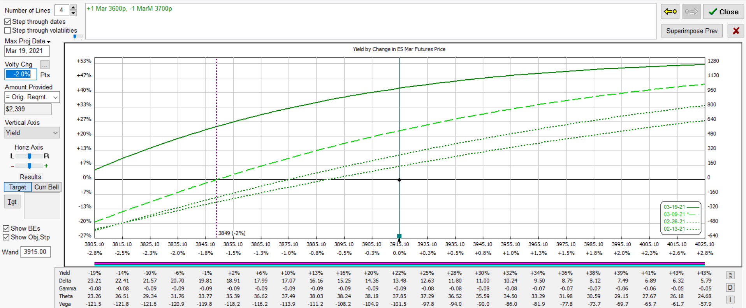Image resolution: width=746 pixels, height=308 pixels.
Task: Click the 1280 right axis label
Action: 713,61
